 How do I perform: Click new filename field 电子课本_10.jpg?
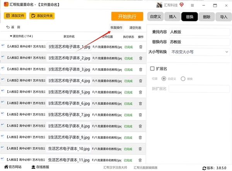click(68, 149)
